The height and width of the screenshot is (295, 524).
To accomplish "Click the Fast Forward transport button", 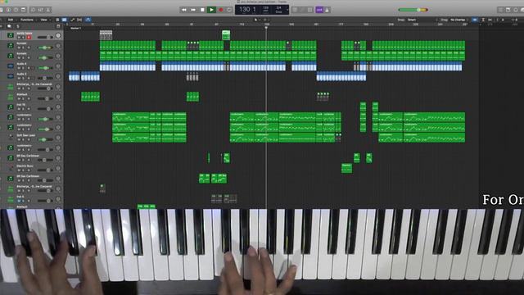I will pyautogui.click(x=193, y=10).
